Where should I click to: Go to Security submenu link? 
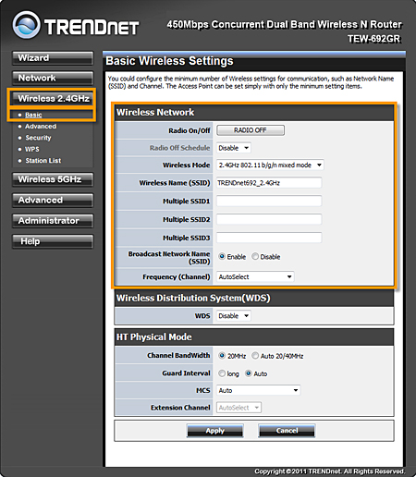[38, 138]
